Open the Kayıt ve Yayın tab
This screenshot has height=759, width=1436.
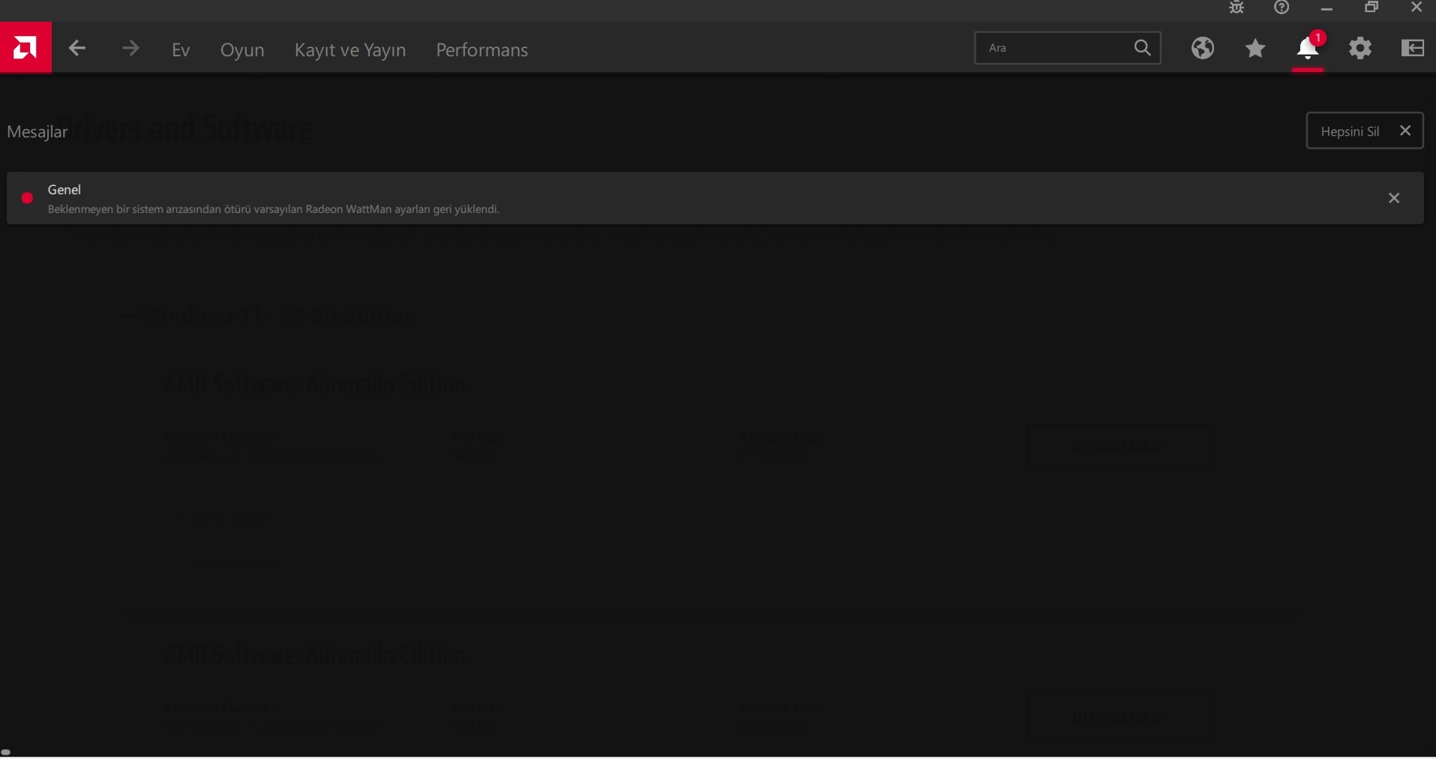click(350, 50)
